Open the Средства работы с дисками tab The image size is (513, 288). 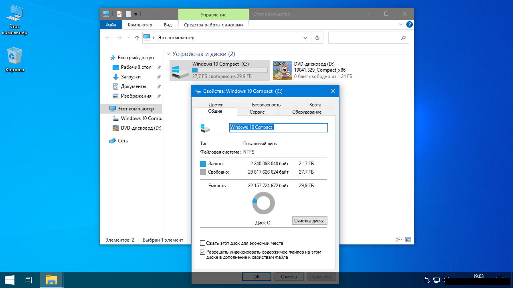(x=214, y=25)
